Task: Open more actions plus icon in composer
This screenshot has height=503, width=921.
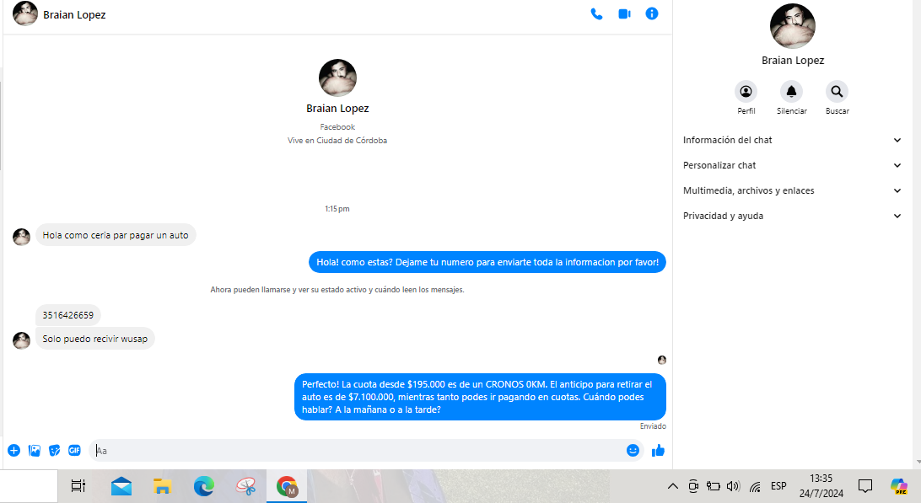Action: (13, 451)
